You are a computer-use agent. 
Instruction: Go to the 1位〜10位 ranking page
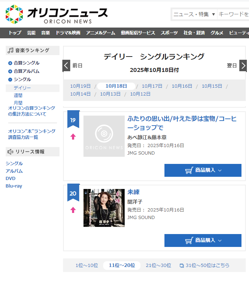(x=86, y=266)
